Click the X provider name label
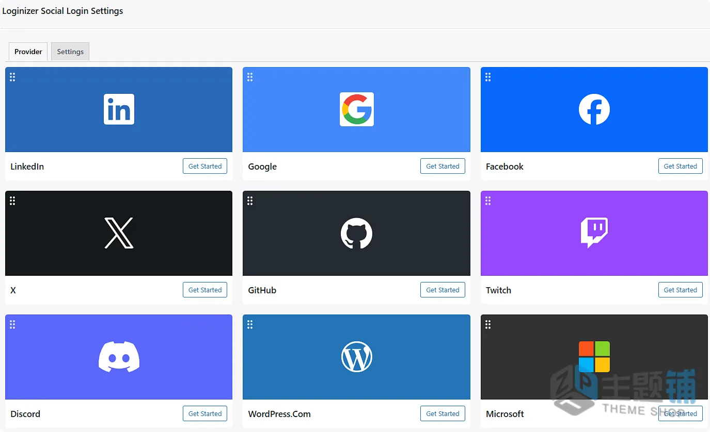This screenshot has width=710, height=432. pyautogui.click(x=13, y=290)
